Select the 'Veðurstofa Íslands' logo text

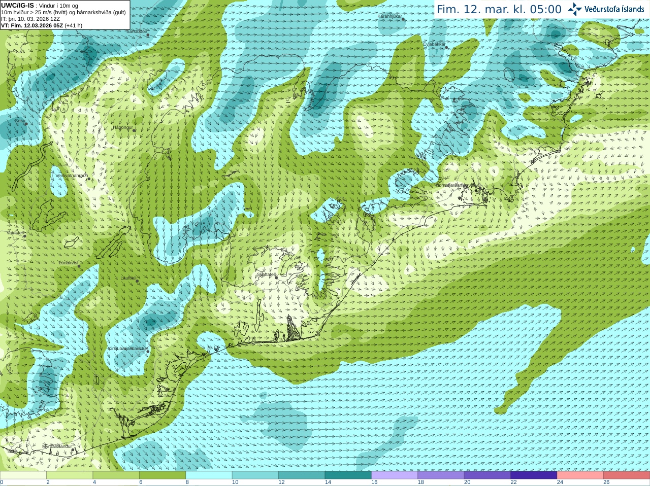[614, 9]
